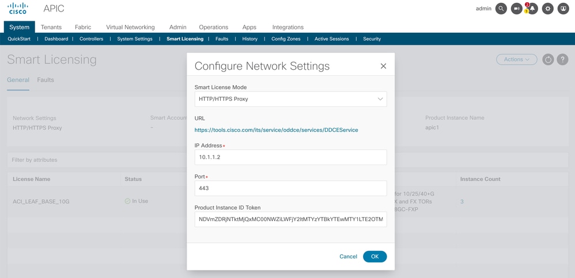The image size is (575, 278).
Task: Open the Apps menu tab
Action: (x=249, y=27)
